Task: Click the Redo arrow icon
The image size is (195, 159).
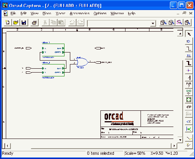Action: (x=80, y=22)
